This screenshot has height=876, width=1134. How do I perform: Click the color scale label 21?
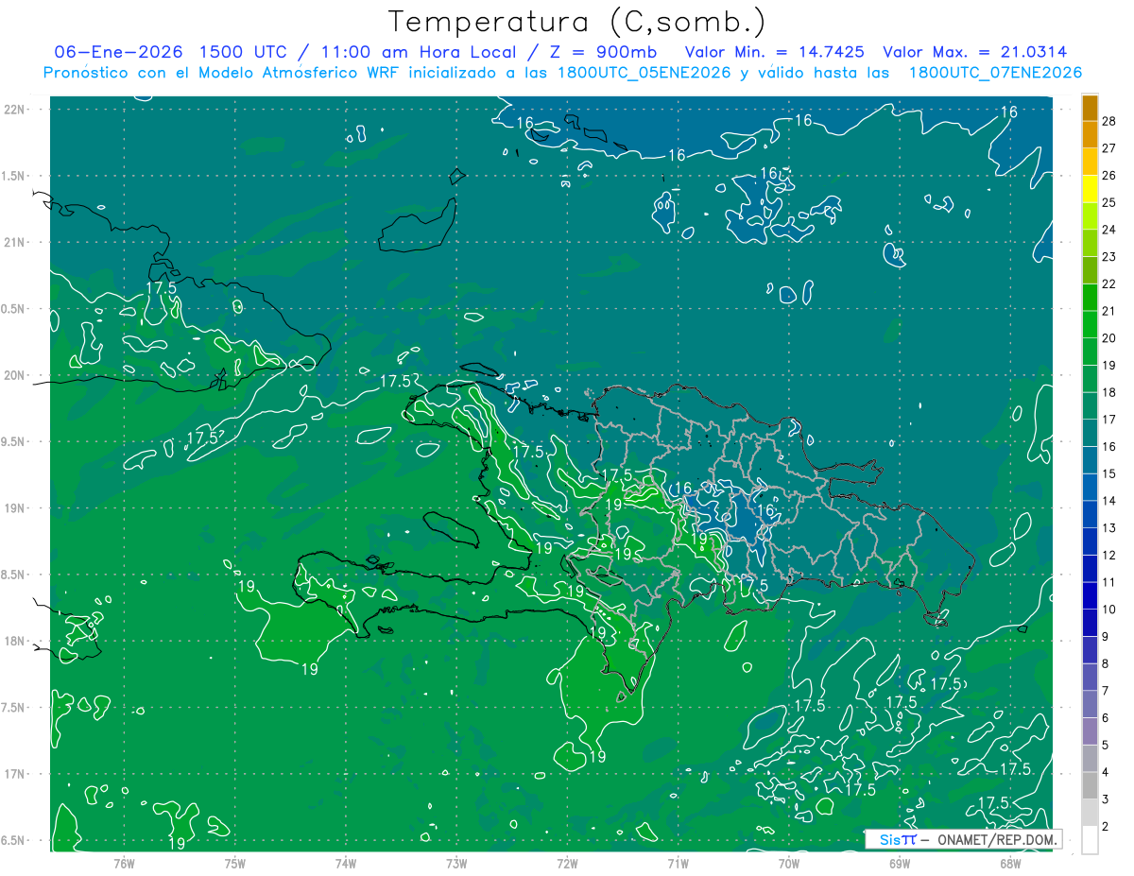[1109, 311]
